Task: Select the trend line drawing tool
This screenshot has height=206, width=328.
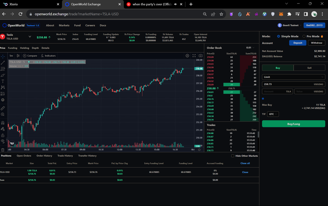Action: coord(3,62)
